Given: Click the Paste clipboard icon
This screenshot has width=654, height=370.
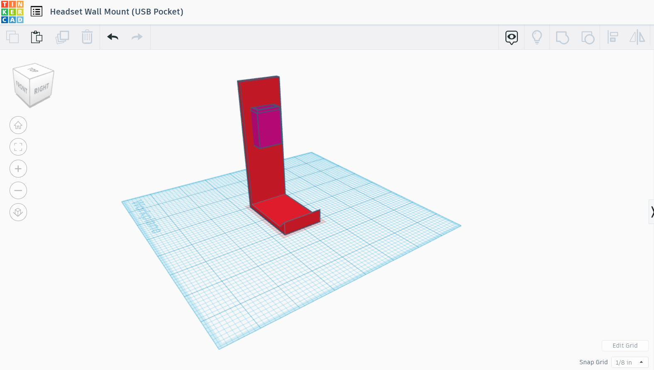Looking at the screenshot, I should click(37, 37).
